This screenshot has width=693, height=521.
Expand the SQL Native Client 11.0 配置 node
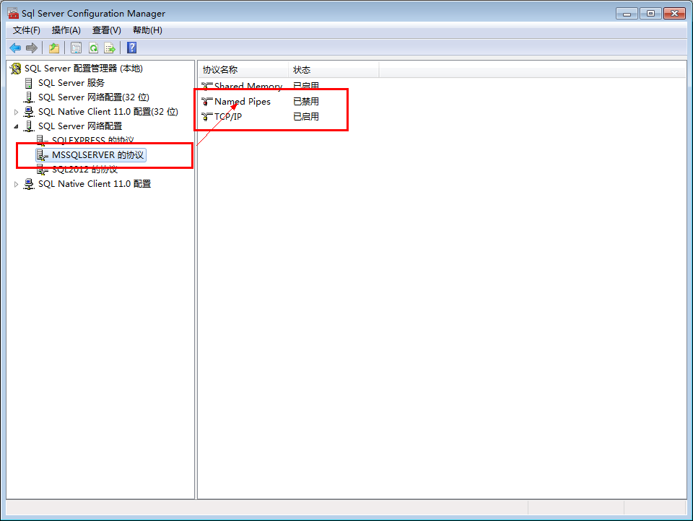pyautogui.click(x=16, y=184)
